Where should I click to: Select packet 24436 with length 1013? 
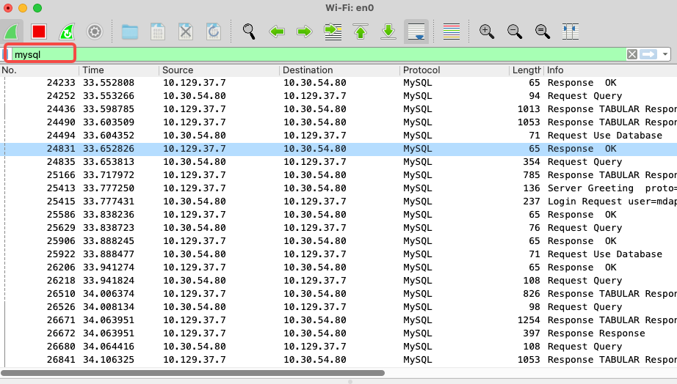tap(338, 109)
